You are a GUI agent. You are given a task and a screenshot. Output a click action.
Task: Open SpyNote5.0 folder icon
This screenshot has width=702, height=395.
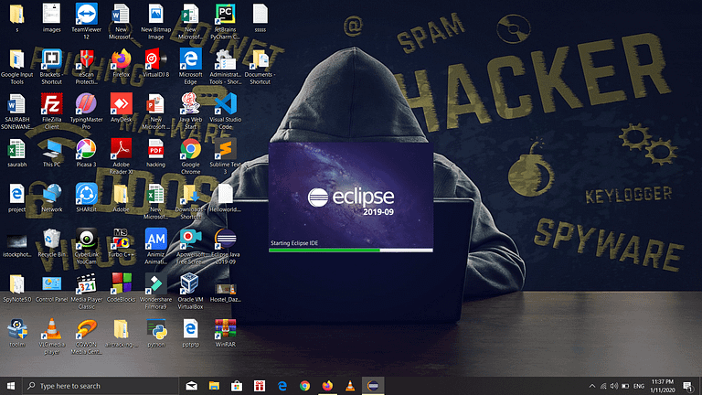(x=17, y=288)
